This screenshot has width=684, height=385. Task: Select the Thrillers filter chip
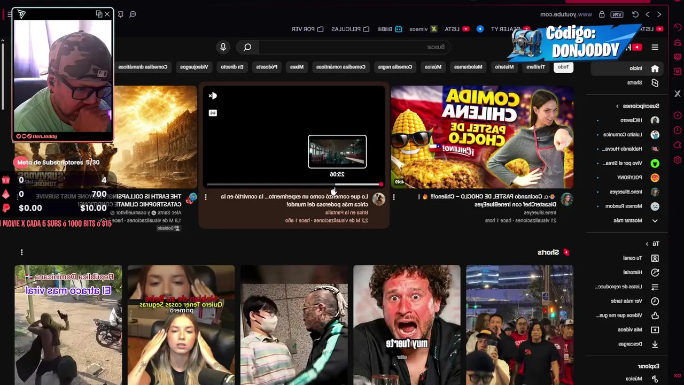point(535,67)
